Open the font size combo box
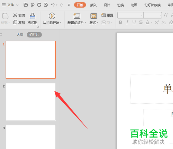The height and width of the screenshot is (149, 173). (153, 15)
